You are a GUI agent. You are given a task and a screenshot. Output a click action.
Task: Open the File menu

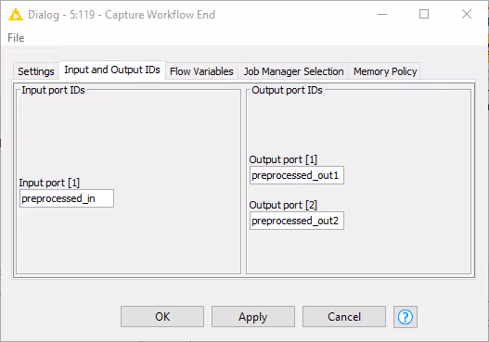tap(16, 38)
